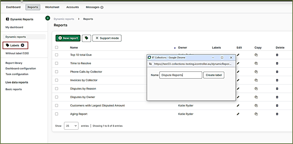Delete the Time to Resolve report
The width and height of the screenshot is (293, 144).
[277, 63]
